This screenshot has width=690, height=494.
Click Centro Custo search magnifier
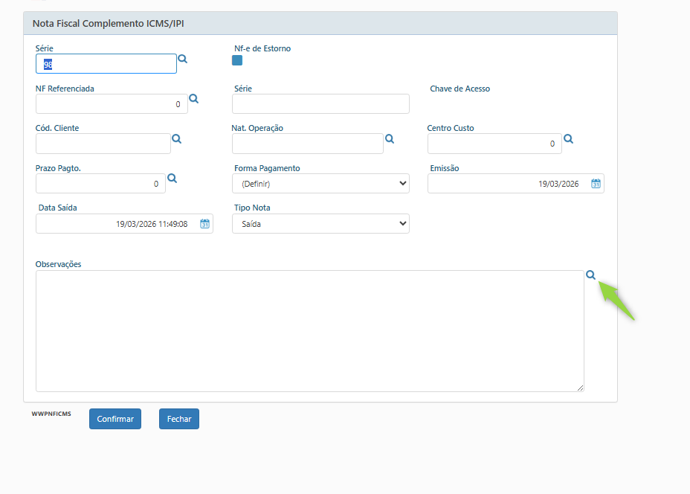coord(568,139)
